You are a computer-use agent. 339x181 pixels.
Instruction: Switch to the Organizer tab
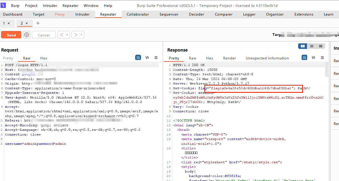click(x=275, y=14)
